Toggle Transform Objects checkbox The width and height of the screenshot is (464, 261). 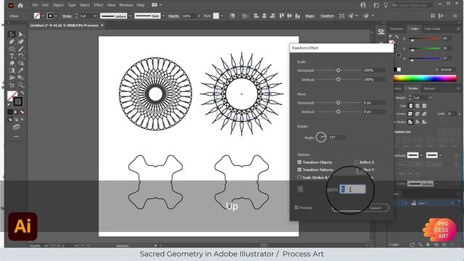299,162
